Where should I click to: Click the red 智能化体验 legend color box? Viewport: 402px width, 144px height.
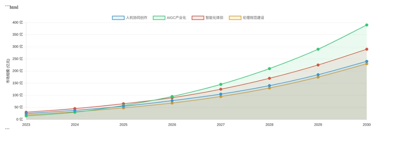click(x=198, y=18)
